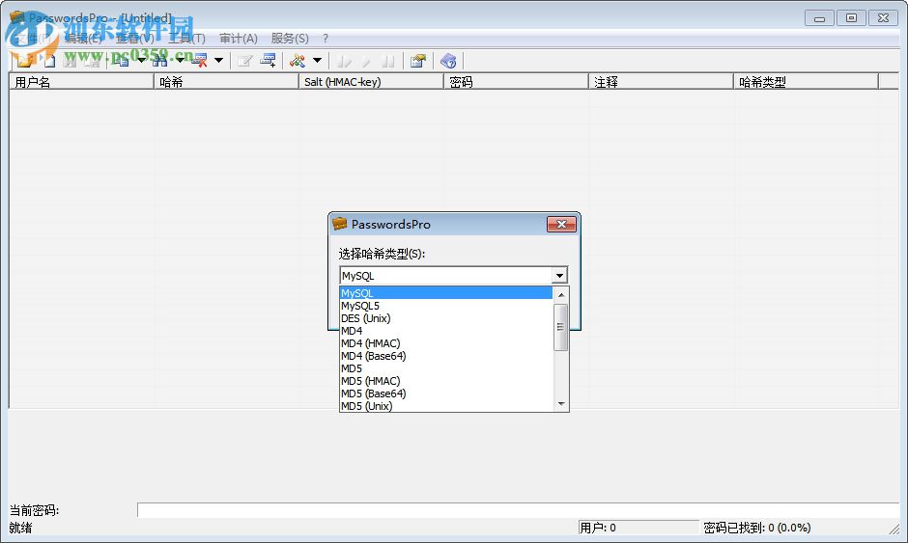The width and height of the screenshot is (908, 543).
Task: Click the grayed save disk toolbar icon
Action: pos(70,60)
